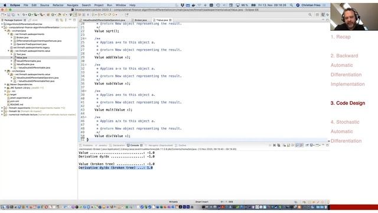Collapse computational-finance-algorithmicdifferentiation project
Screen dimensions: 378x213
tap(2, 28)
